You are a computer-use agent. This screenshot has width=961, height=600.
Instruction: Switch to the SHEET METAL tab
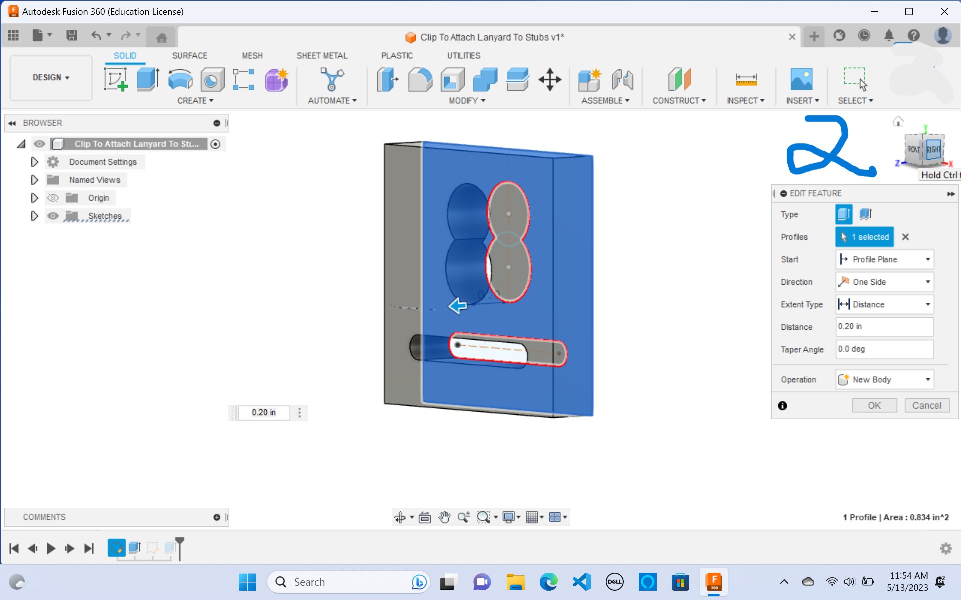pyautogui.click(x=322, y=55)
